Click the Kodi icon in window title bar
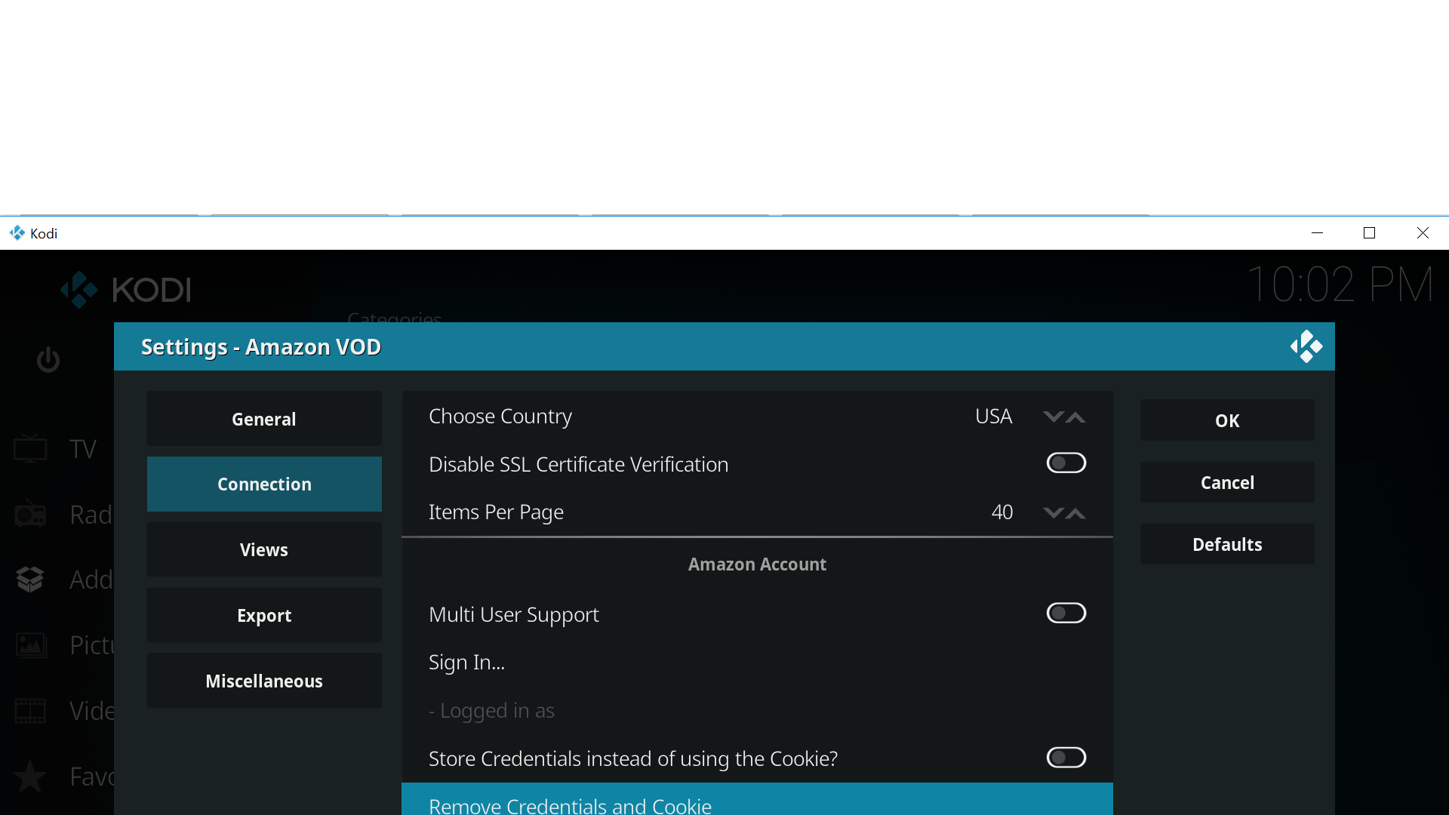 point(17,233)
